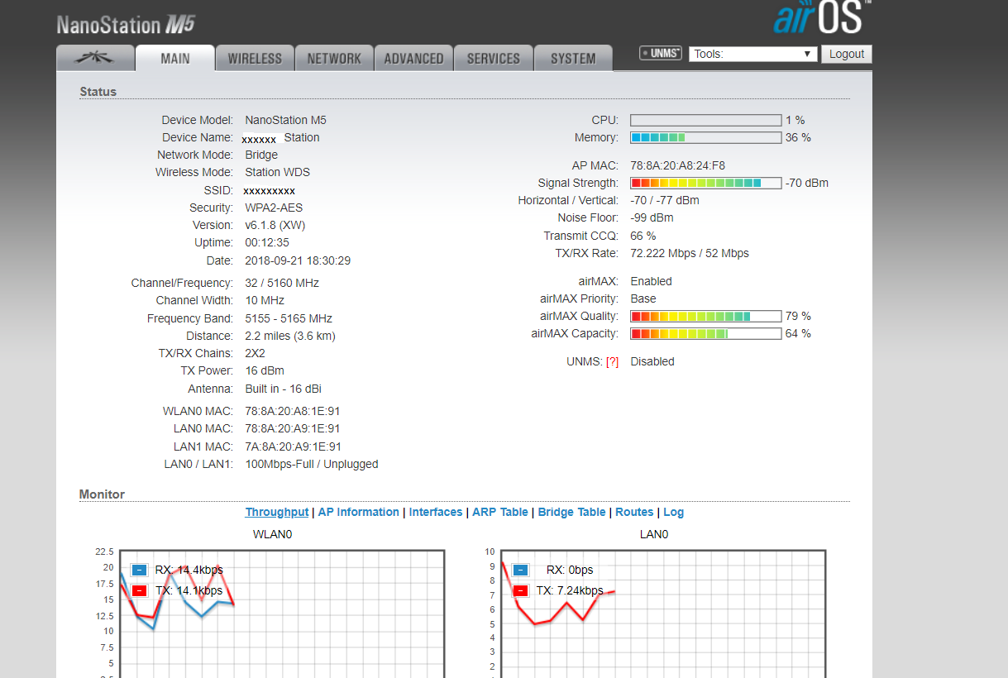Screen dimensions: 1008x678
Task: Switch to the NETWORK tab
Action: pos(334,58)
